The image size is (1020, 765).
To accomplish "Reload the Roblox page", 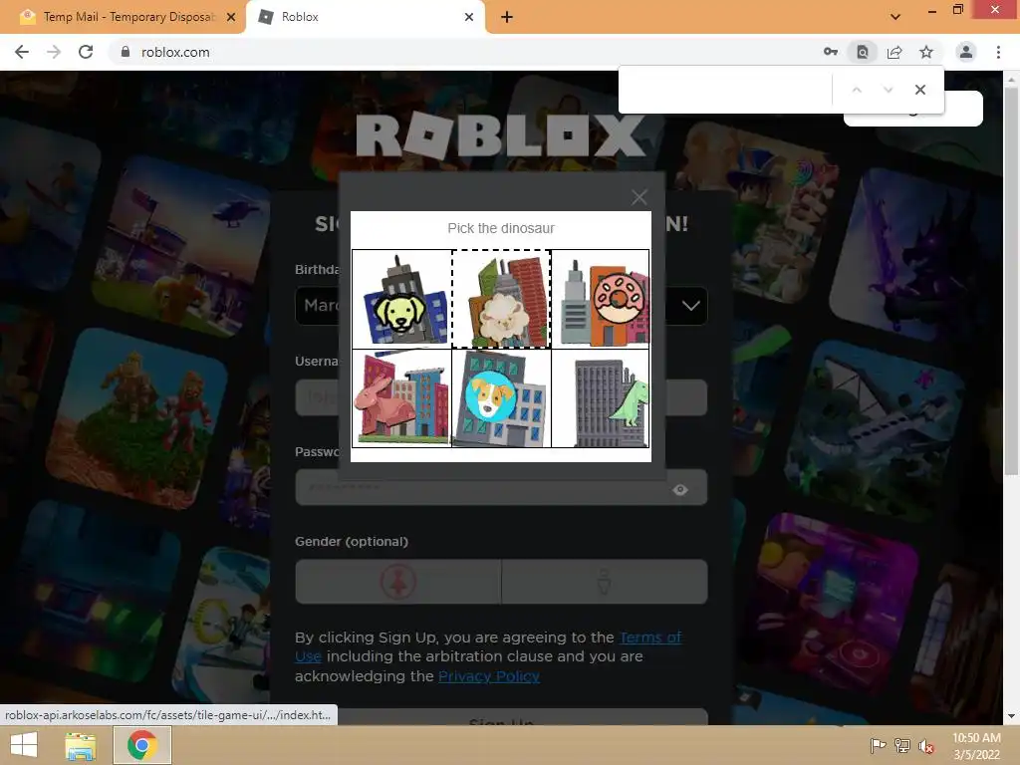I will click(x=86, y=52).
